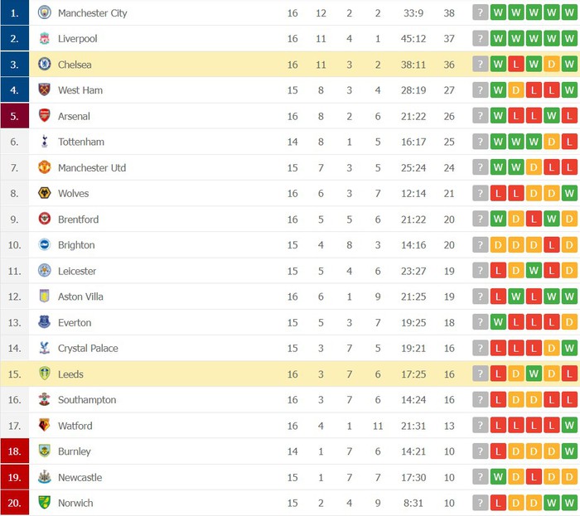Open the Crystal Palace team link

pyautogui.click(x=88, y=348)
